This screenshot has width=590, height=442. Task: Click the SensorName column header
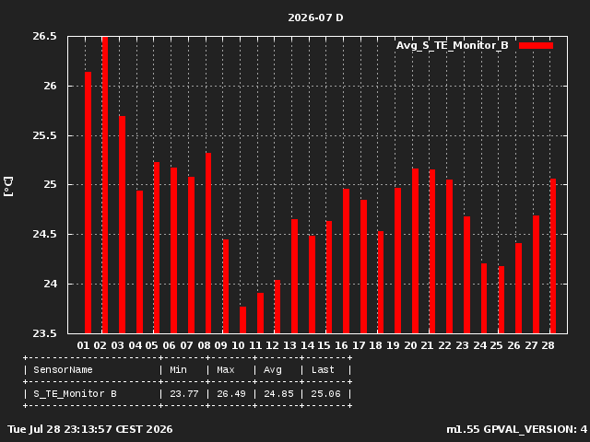[63, 370]
